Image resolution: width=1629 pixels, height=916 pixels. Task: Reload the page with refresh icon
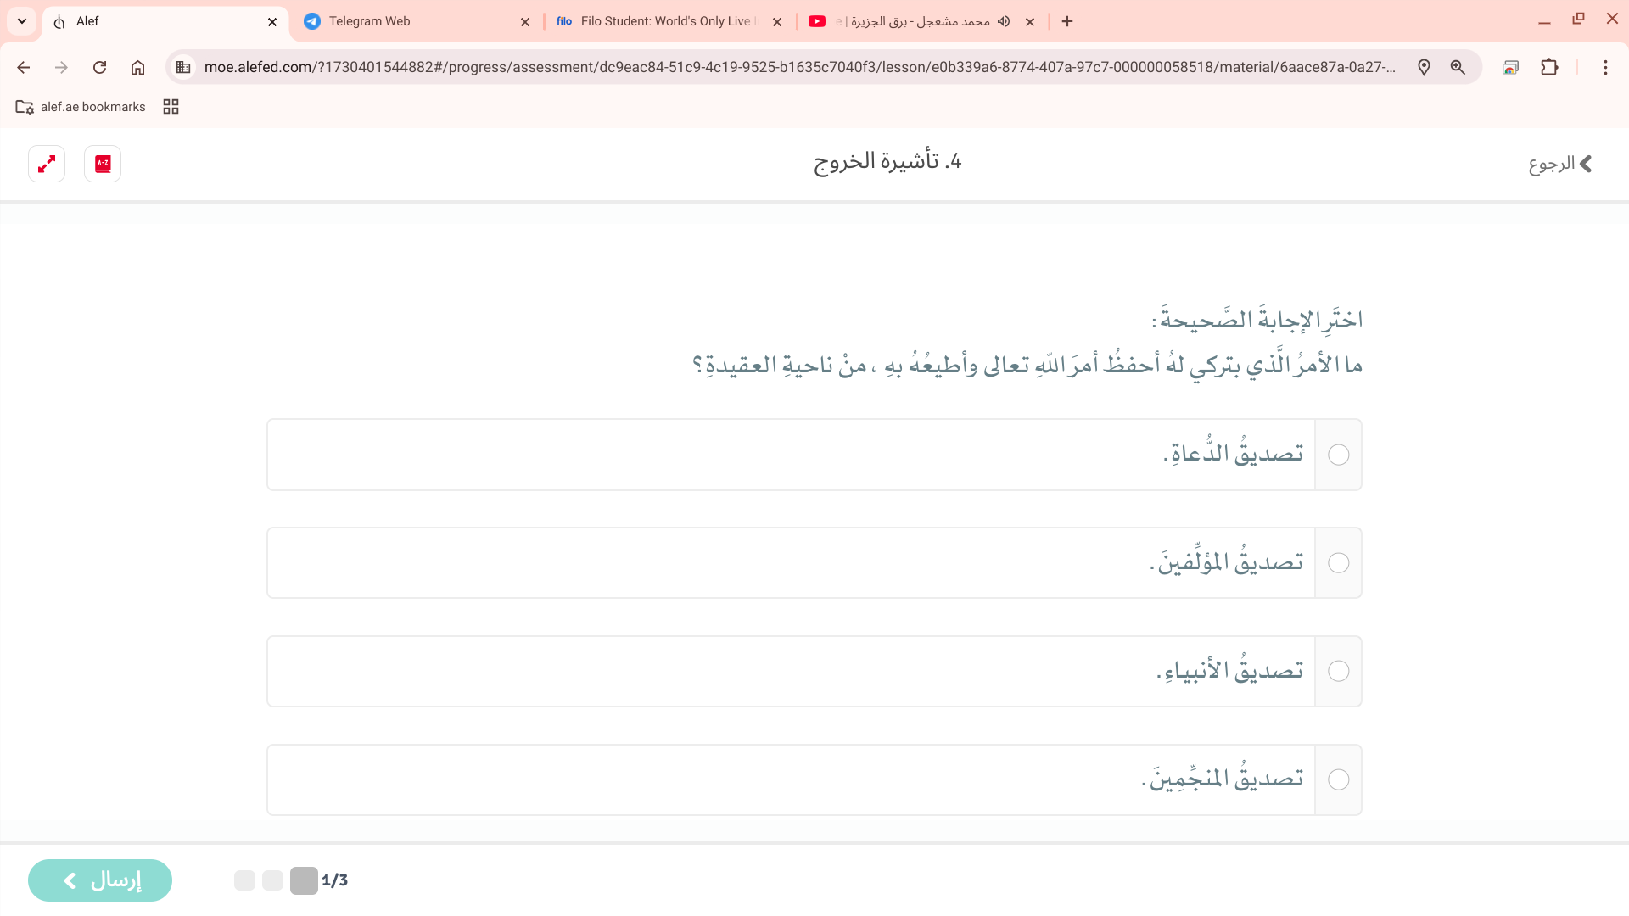click(x=99, y=68)
